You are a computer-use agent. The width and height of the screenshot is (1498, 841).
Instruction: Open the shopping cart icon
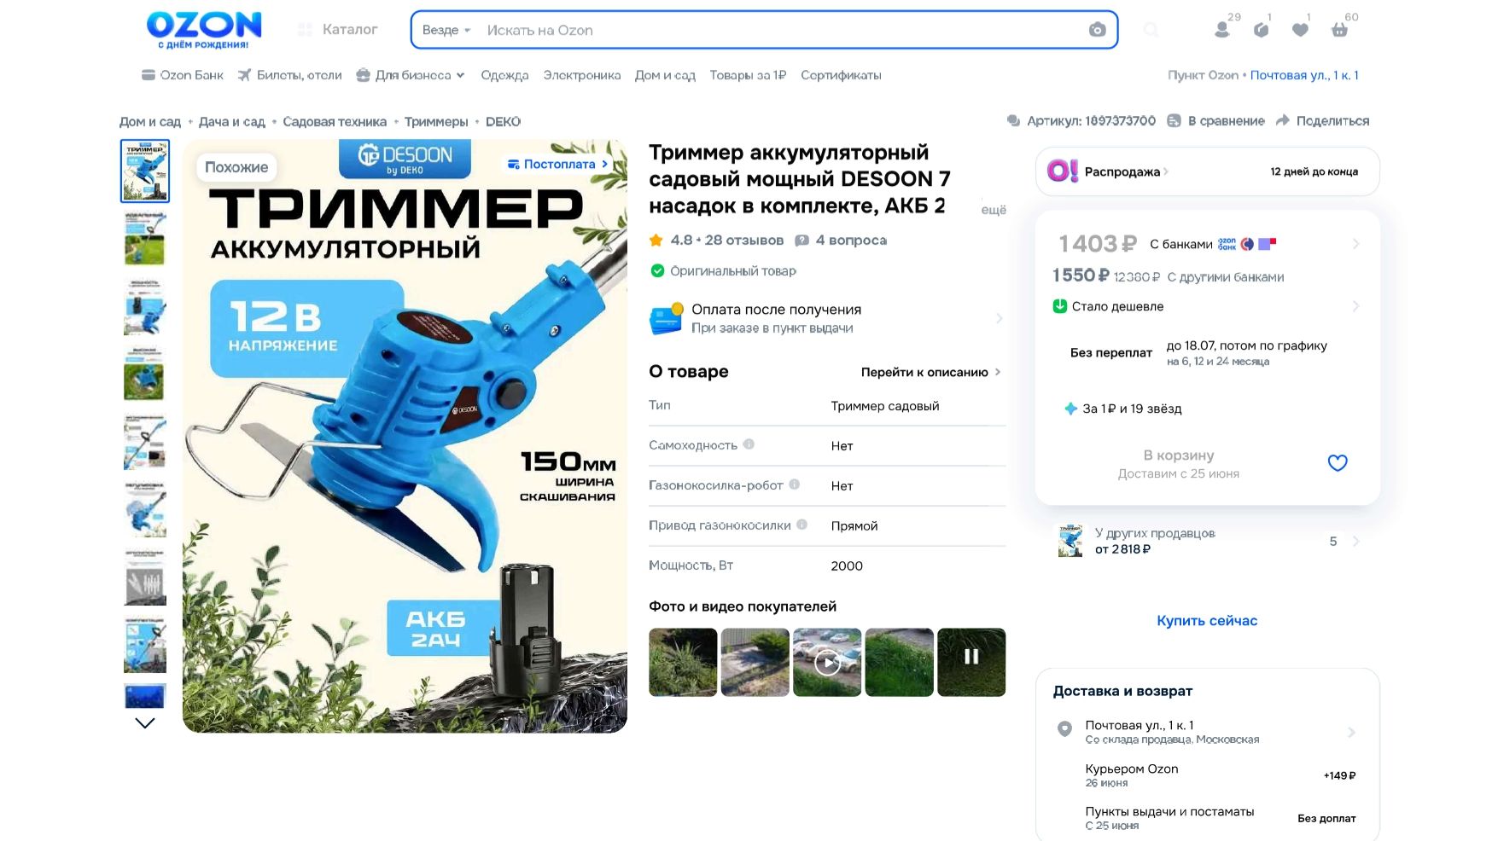1340,30
